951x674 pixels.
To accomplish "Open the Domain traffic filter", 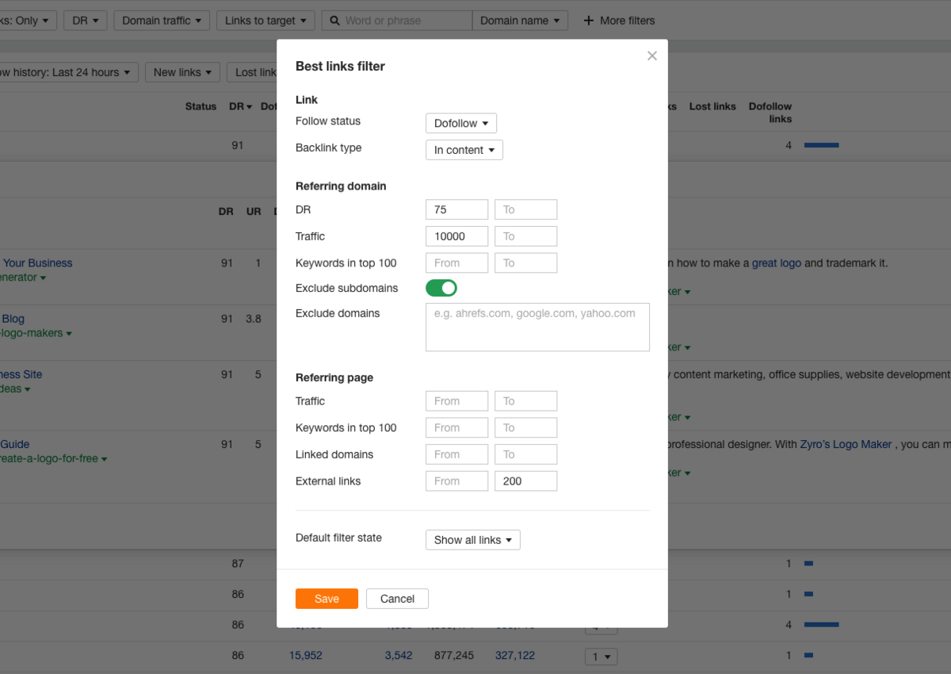I will coord(162,21).
